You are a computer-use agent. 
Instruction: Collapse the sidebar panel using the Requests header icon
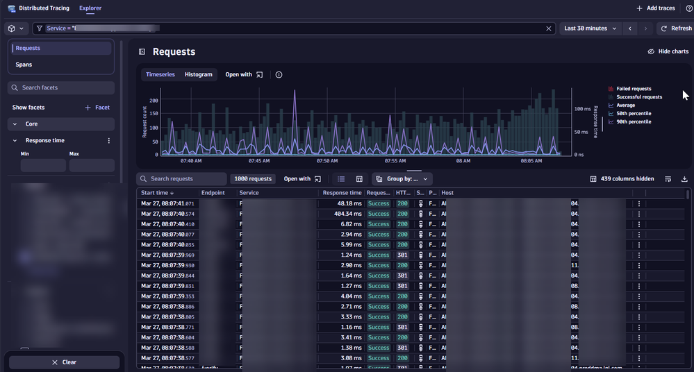click(142, 51)
